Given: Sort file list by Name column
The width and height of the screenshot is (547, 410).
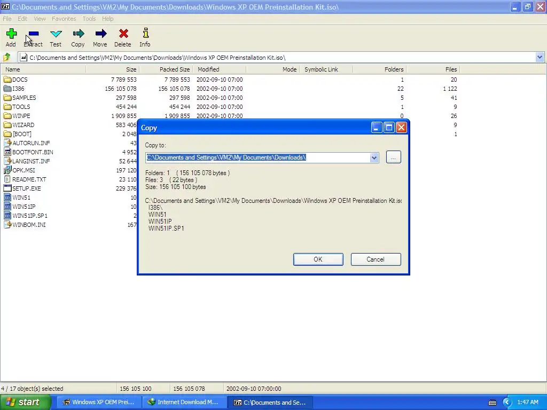Looking at the screenshot, I should pyautogui.click(x=43, y=69).
